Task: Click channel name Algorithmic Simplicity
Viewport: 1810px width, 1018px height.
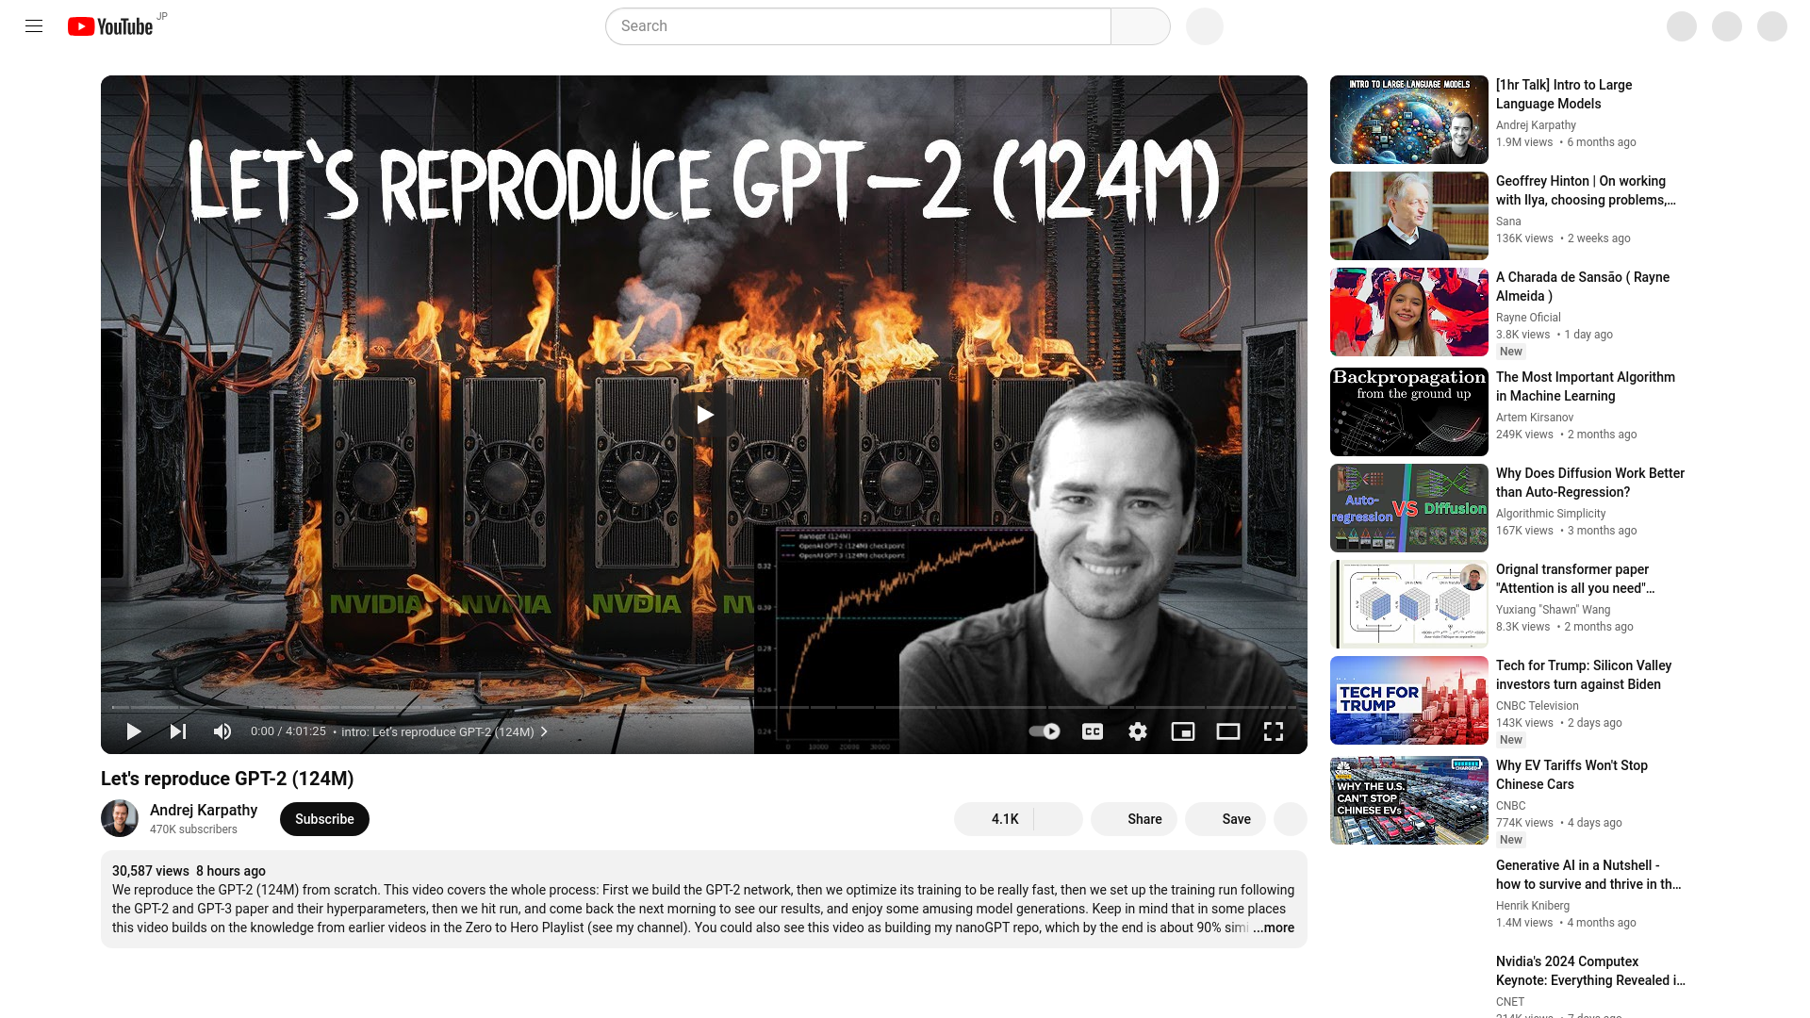Action: 1551,514
